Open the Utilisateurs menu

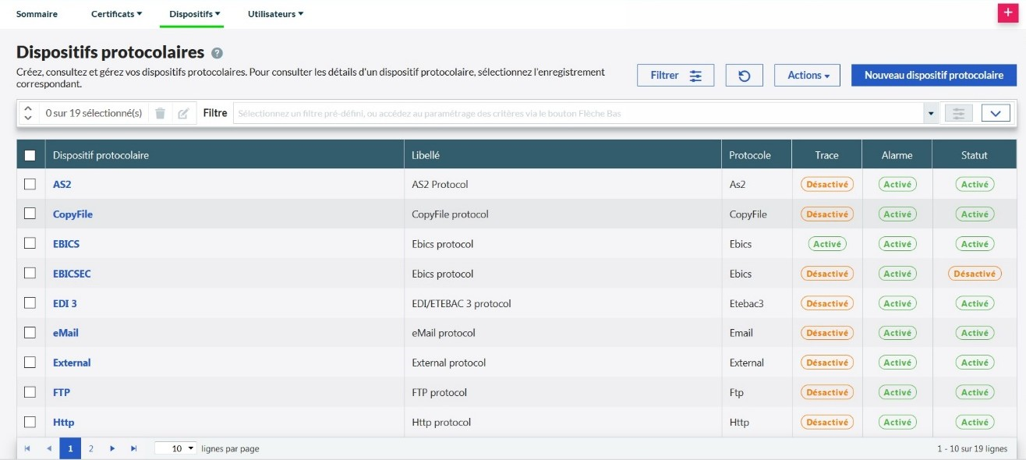275,14
